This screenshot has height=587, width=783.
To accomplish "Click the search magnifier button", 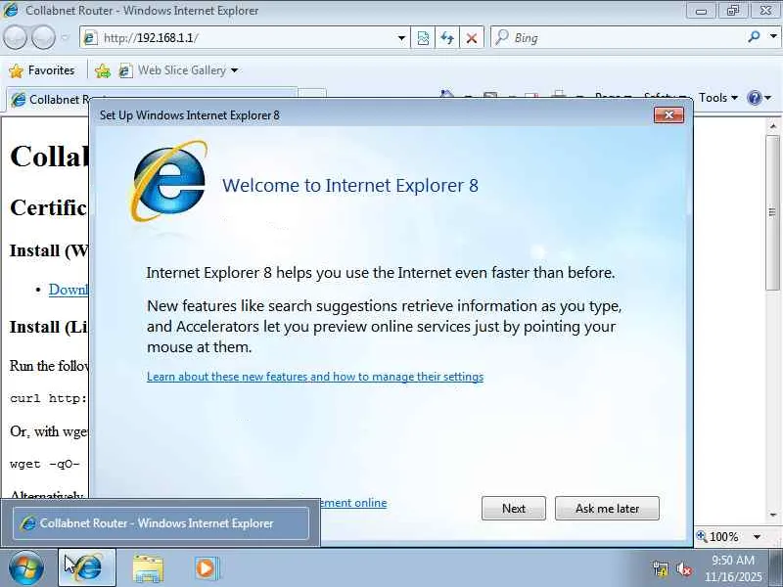I will [x=754, y=37].
